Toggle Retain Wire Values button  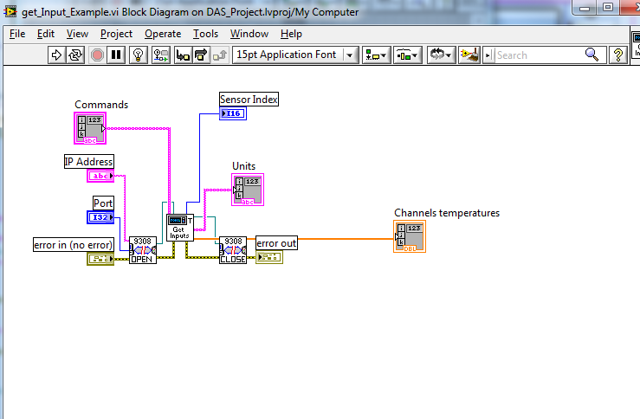pyautogui.click(x=161, y=55)
